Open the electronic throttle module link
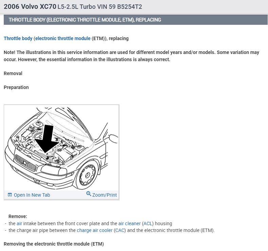268x251 pixels. tap(63, 38)
